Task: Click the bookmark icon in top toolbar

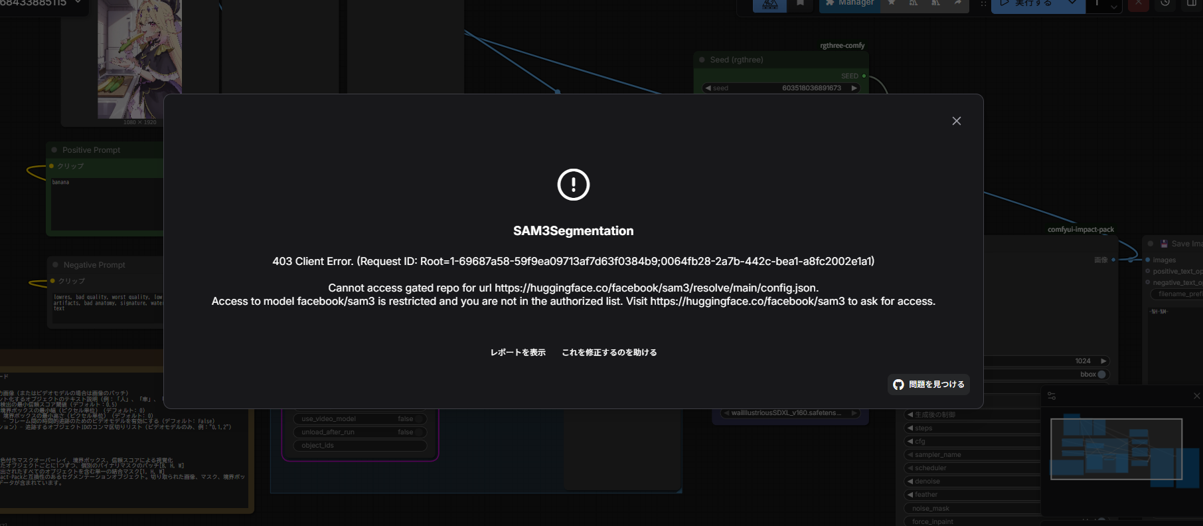Action: coord(800,4)
